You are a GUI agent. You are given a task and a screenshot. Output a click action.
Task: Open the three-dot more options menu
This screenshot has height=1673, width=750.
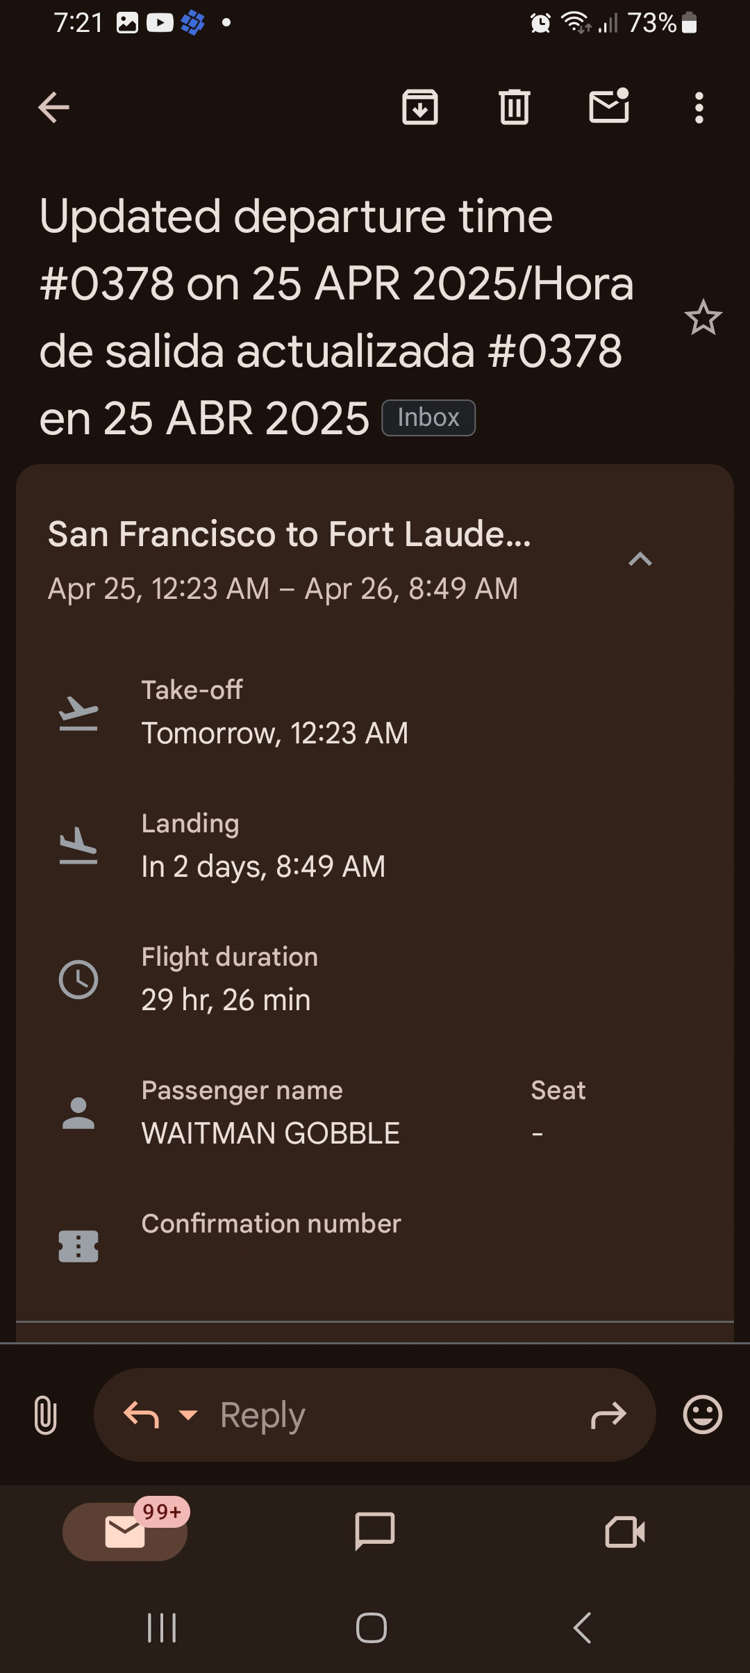pyautogui.click(x=699, y=108)
